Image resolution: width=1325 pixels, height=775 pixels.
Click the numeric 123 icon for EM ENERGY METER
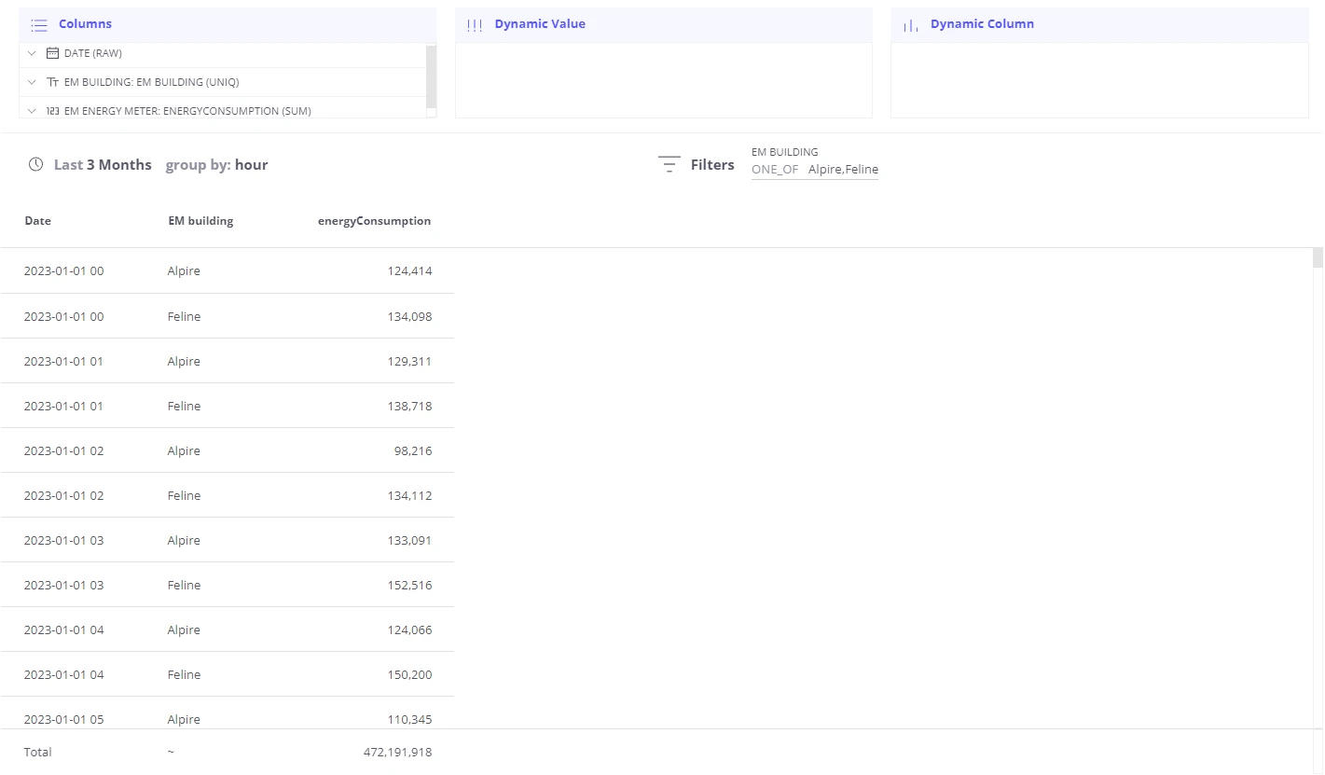[52, 111]
